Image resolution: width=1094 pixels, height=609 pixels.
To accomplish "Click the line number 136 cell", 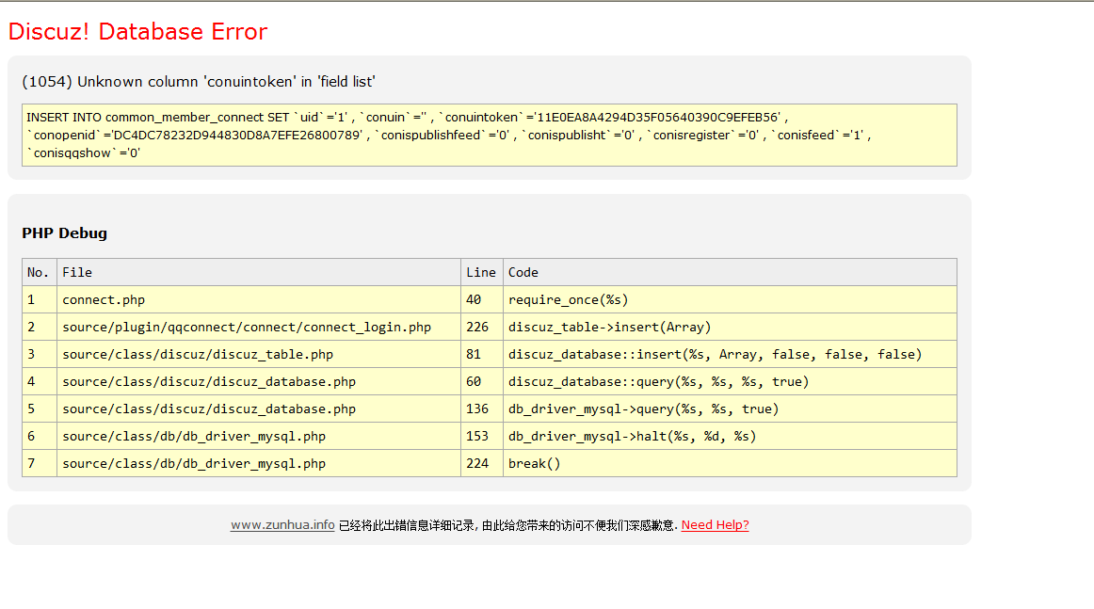I will pos(477,409).
